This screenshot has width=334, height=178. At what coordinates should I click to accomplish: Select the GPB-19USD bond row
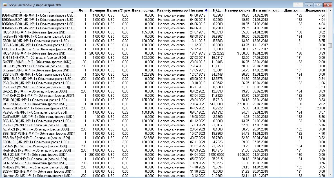[x=164, y=79]
